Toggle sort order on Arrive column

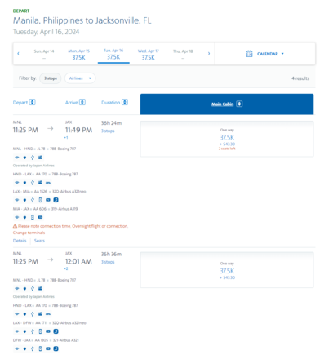tap(82, 102)
